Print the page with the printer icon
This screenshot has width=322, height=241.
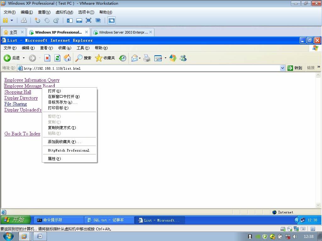pos(147,58)
